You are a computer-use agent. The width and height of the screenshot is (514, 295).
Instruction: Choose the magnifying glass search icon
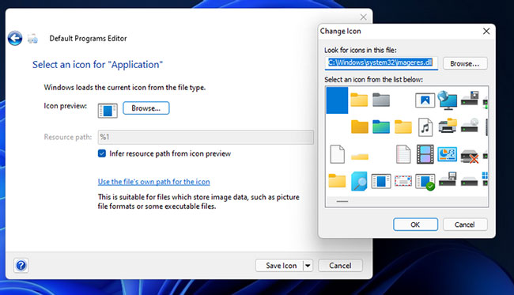click(359, 180)
